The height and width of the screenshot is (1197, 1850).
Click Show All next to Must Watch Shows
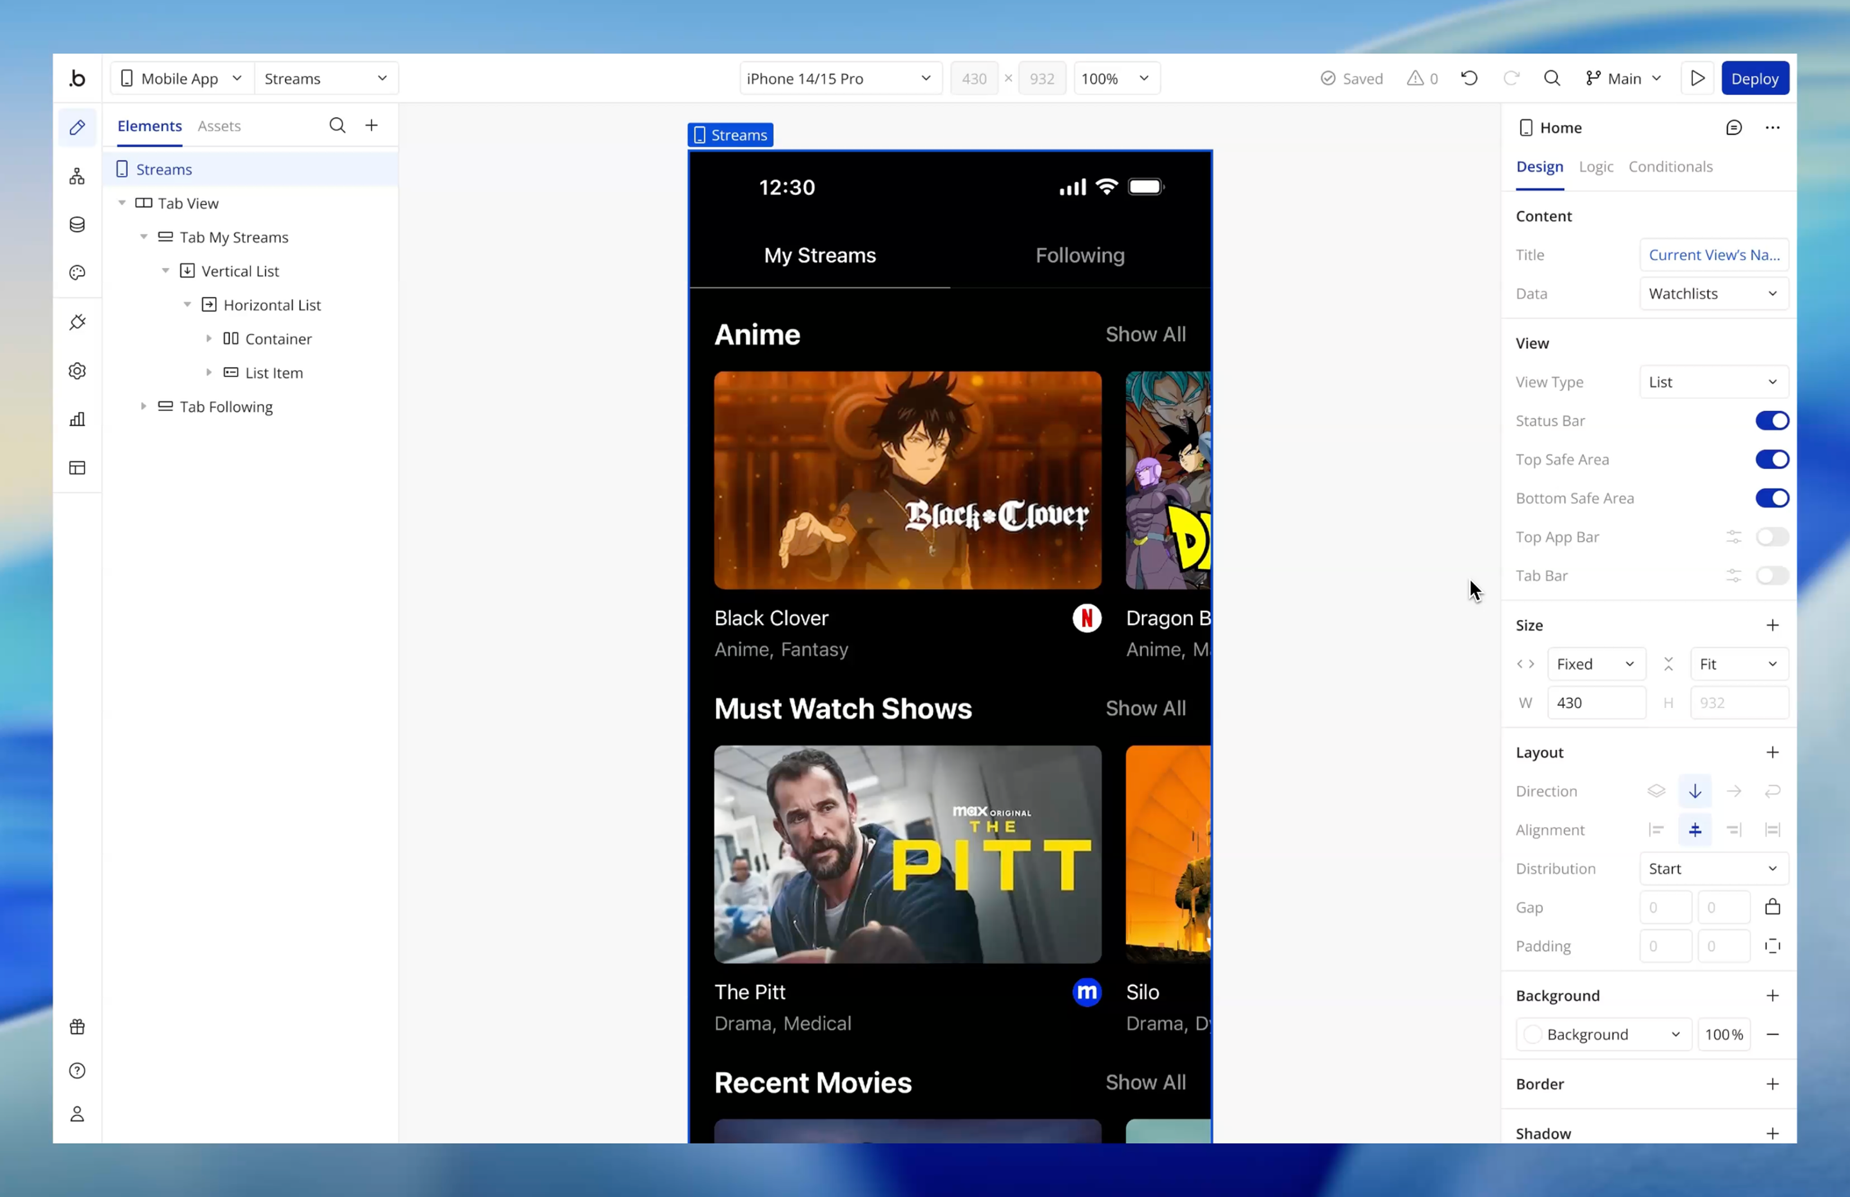pos(1146,709)
